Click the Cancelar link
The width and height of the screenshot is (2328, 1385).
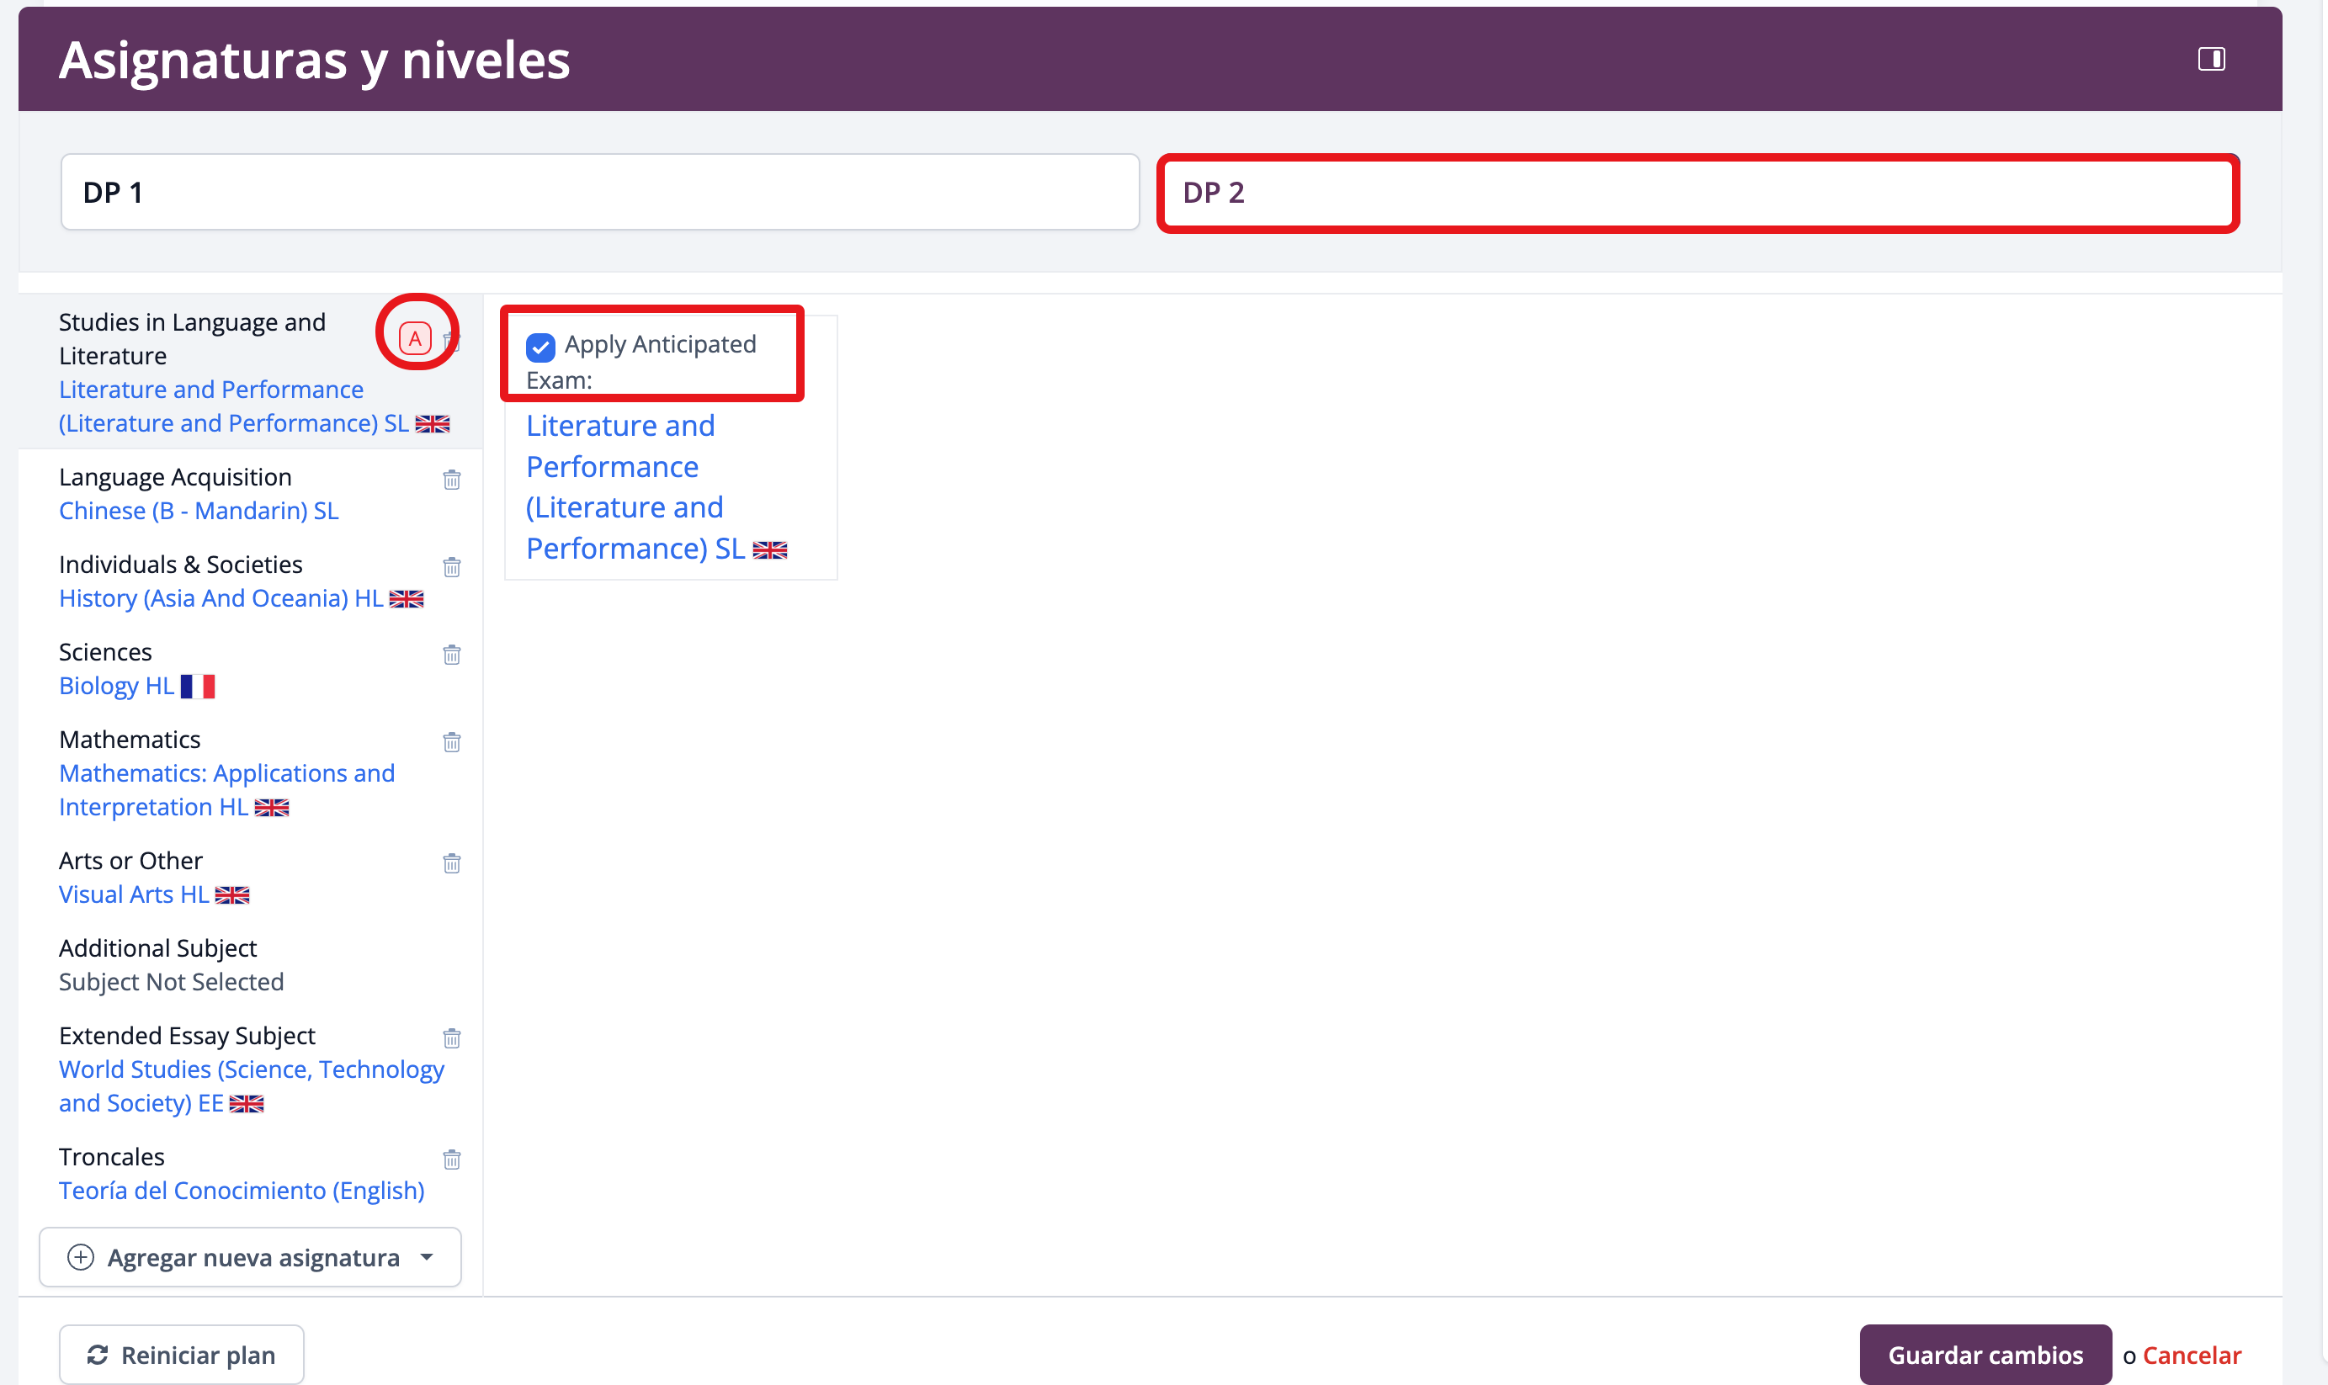click(2191, 1354)
